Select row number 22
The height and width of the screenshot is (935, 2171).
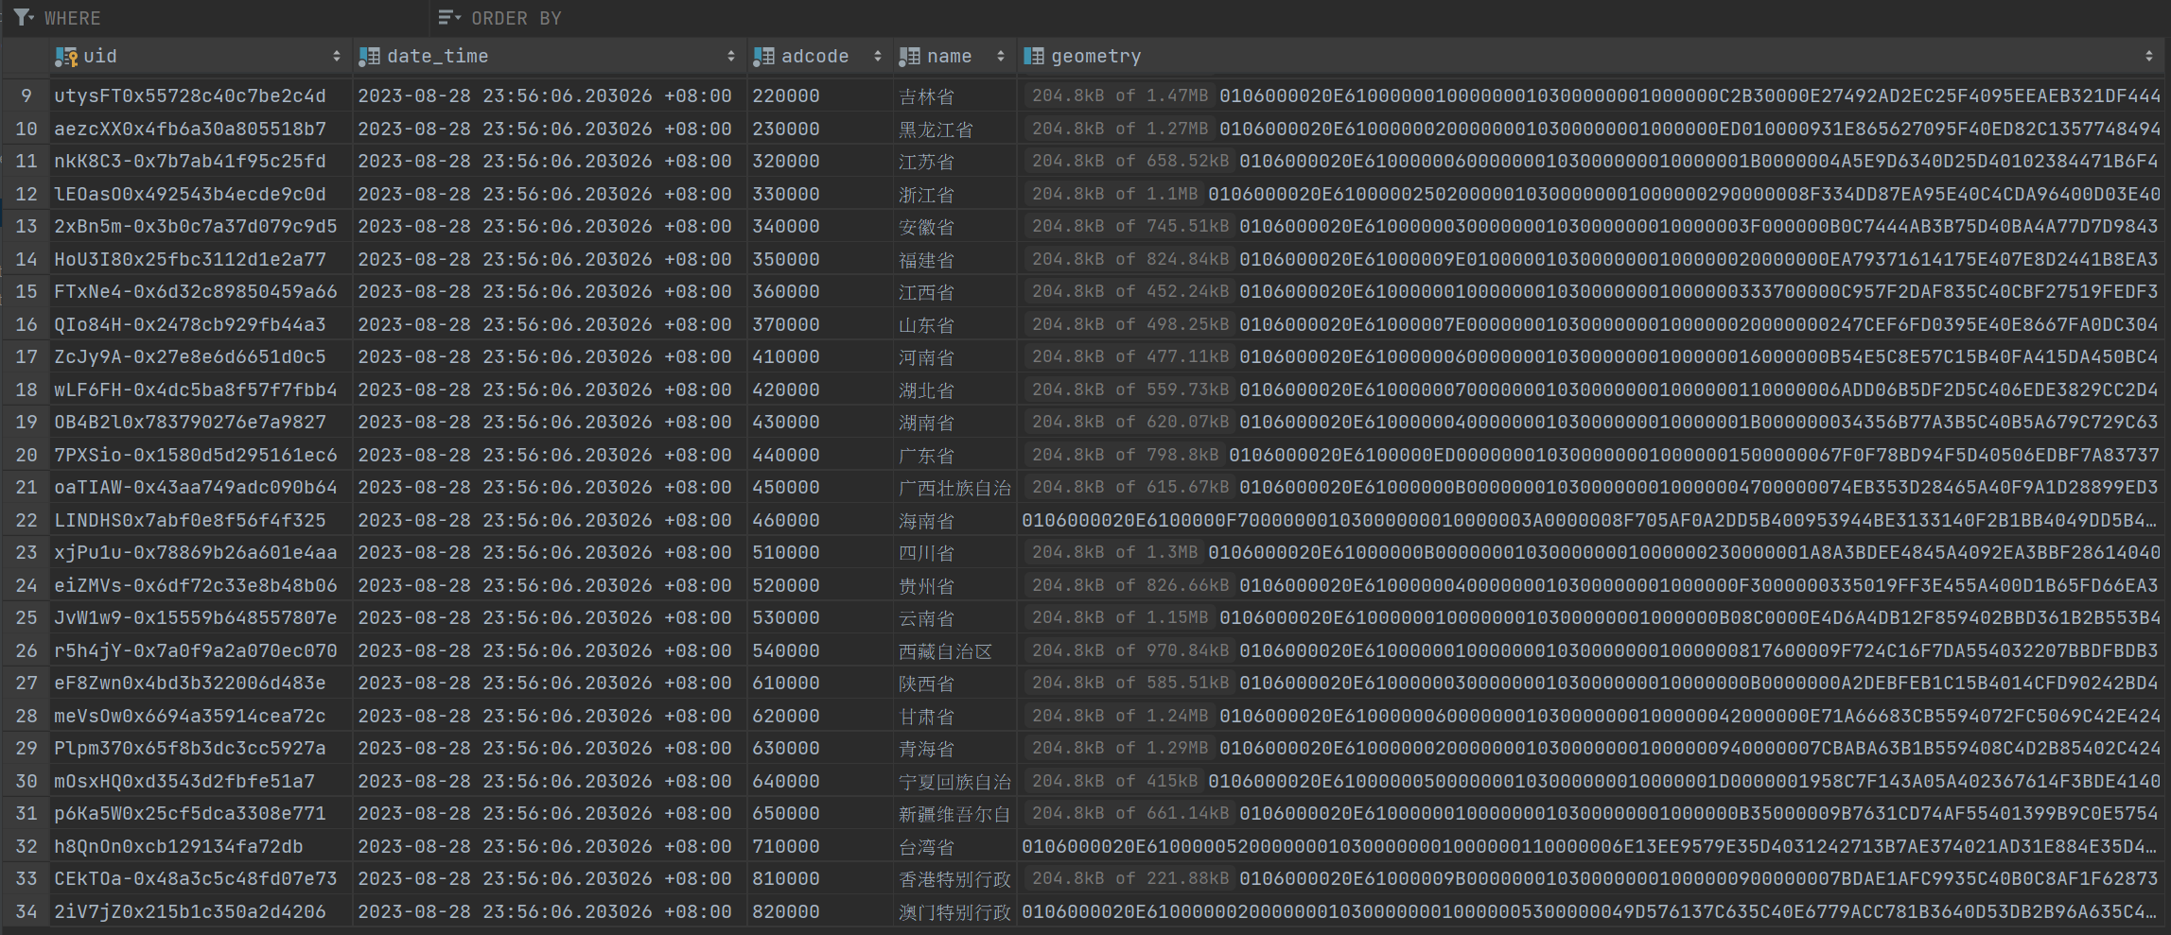coord(26,520)
